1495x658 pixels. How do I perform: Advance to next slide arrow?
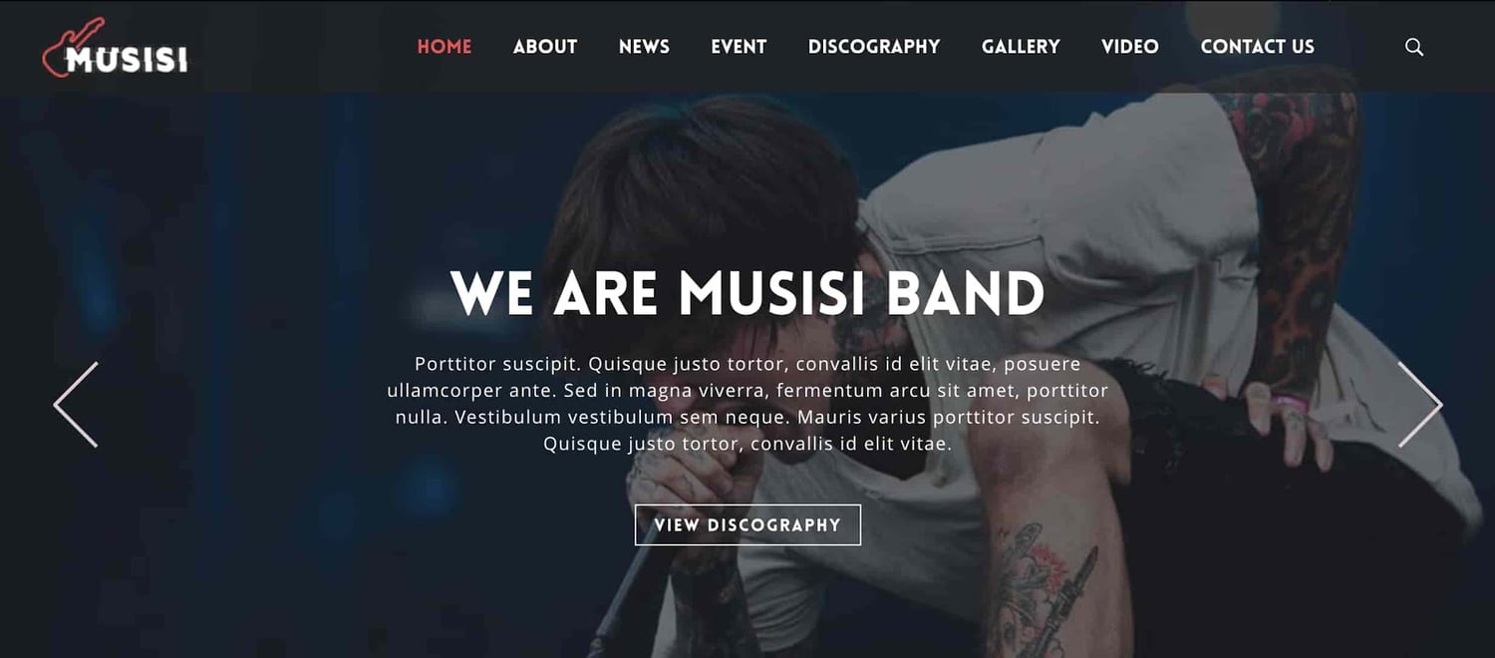pos(1419,405)
